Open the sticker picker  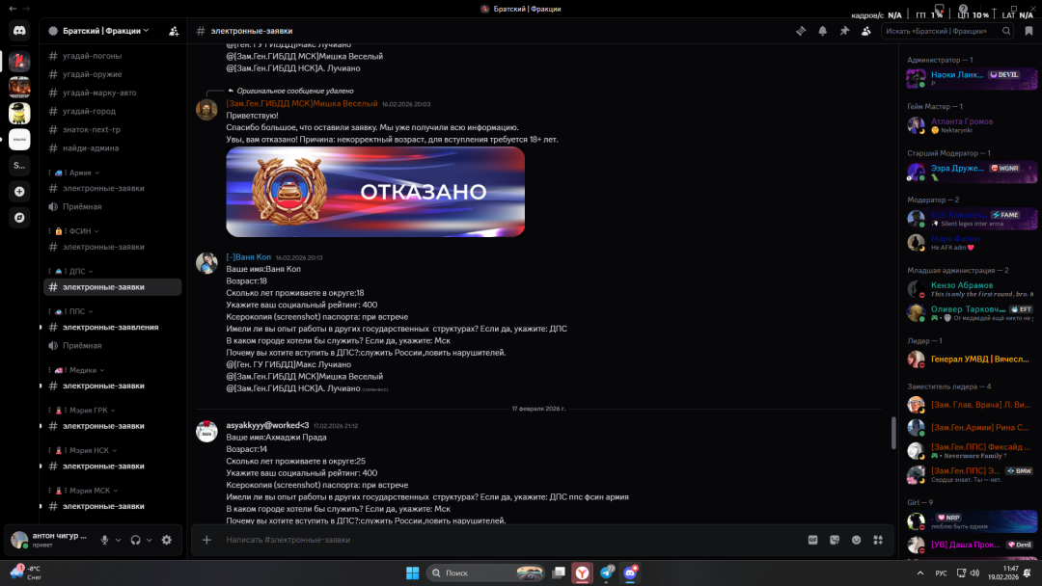[x=835, y=540]
